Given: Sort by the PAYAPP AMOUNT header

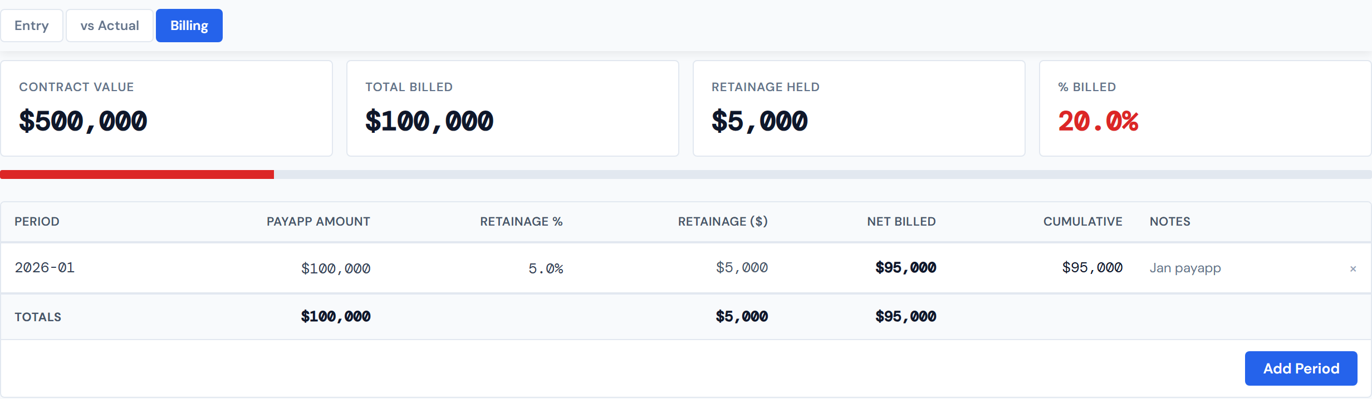Looking at the screenshot, I should pyautogui.click(x=318, y=221).
